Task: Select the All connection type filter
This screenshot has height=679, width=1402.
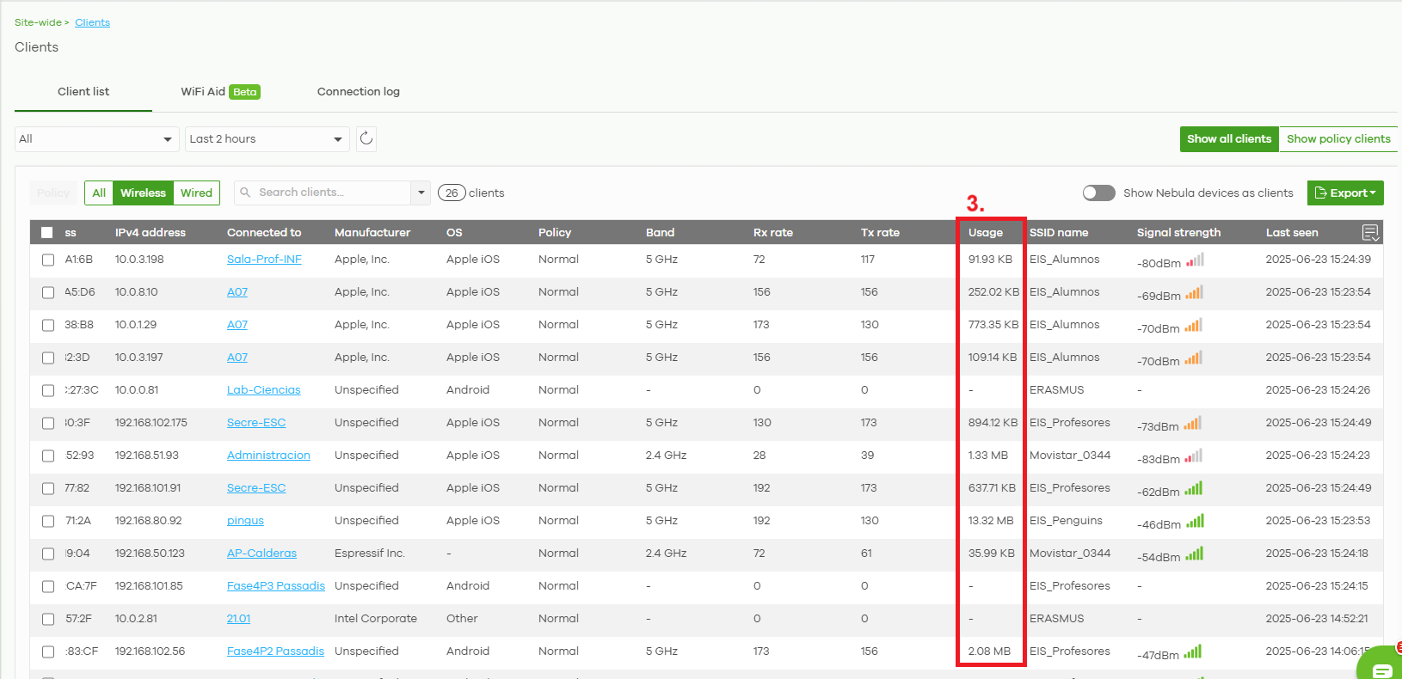Action: click(x=99, y=193)
